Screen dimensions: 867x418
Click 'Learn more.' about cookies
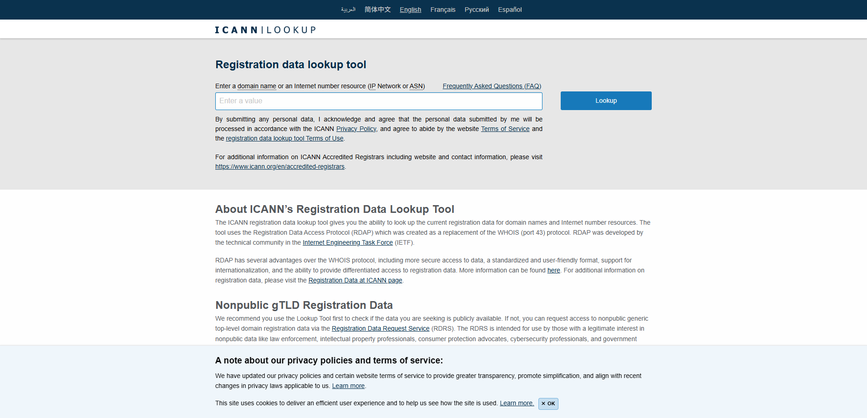(x=517, y=403)
